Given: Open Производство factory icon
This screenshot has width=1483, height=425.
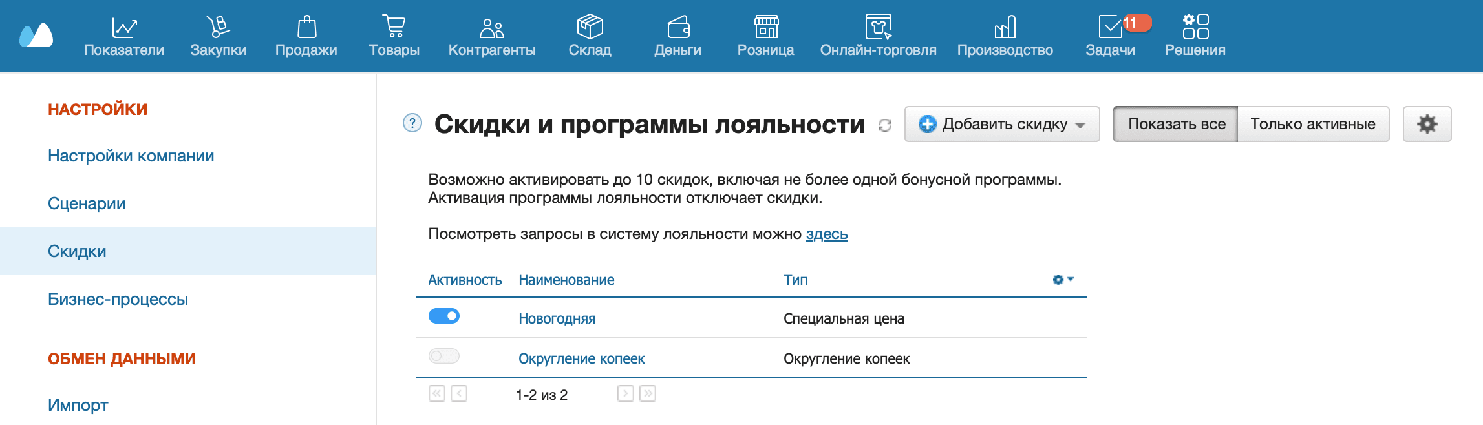Looking at the screenshot, I should 1005,27.
